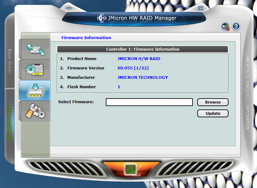Screen dimensions: 257x188
Task: Open the email notification settings icon
Action: click(x=35, y=49)
